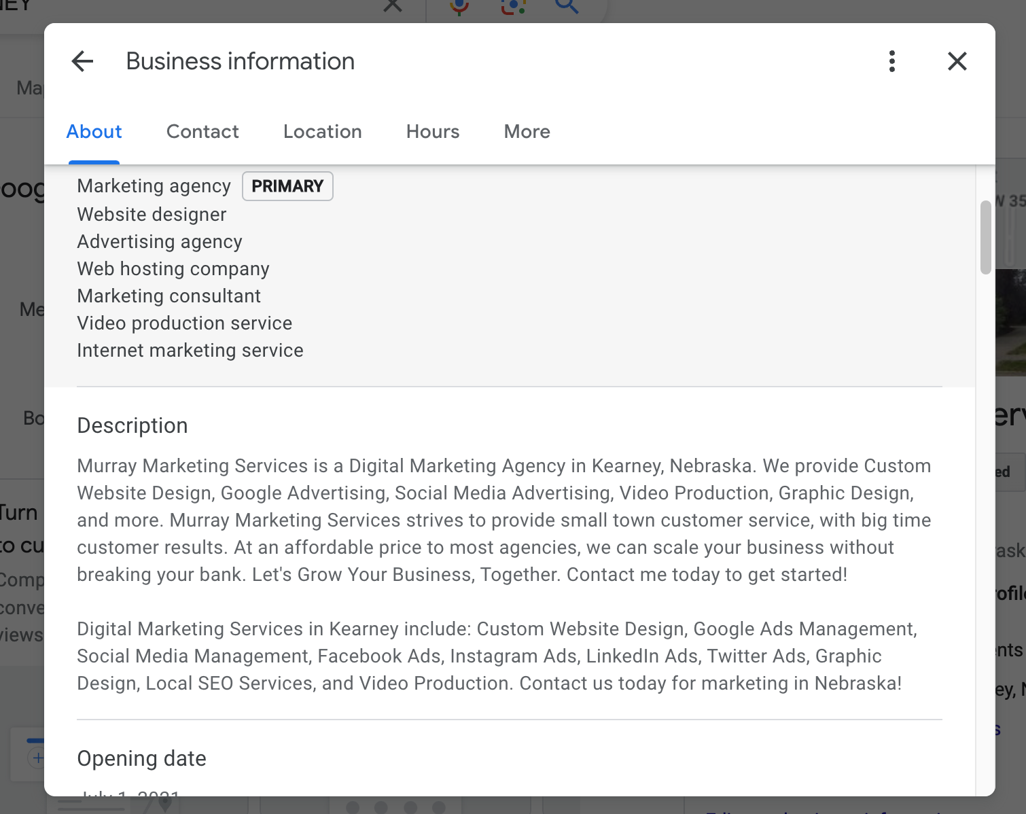
Task: Switch to the Contact tab
Action: coord(202,132)
